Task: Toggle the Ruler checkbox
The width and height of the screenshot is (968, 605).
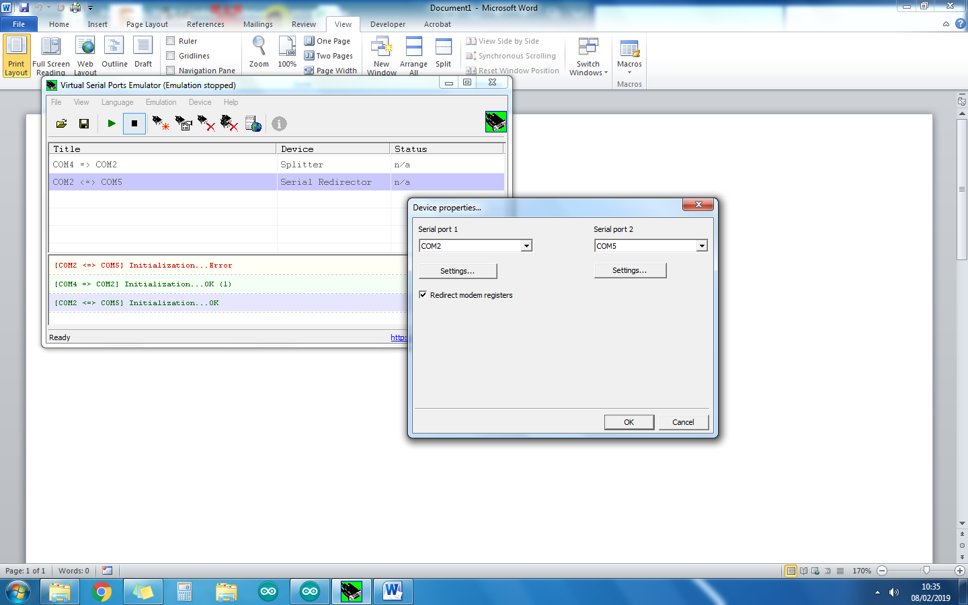Action: pos(171,41)
